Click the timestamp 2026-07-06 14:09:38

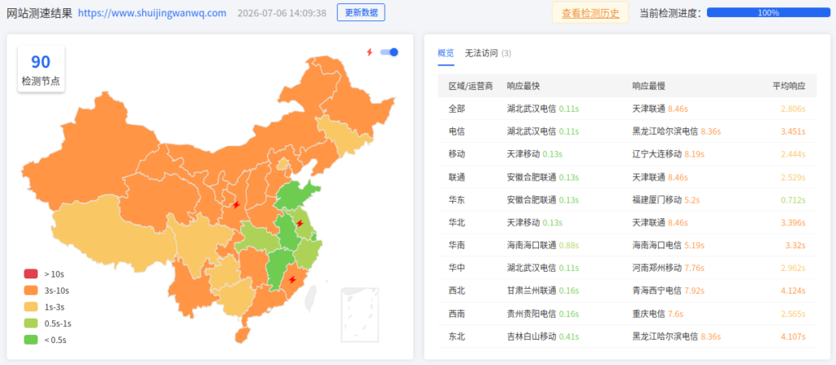click(282, 13)
